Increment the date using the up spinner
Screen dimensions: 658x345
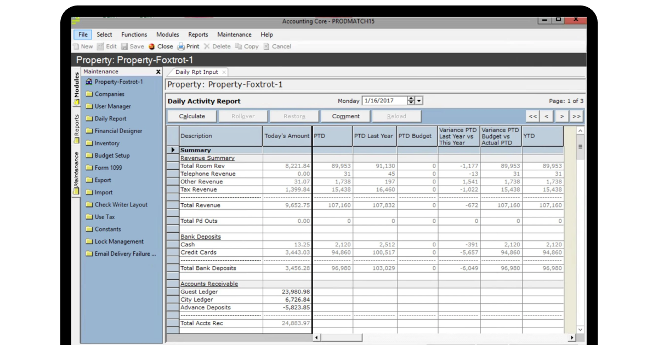click(x=412, y=98)
